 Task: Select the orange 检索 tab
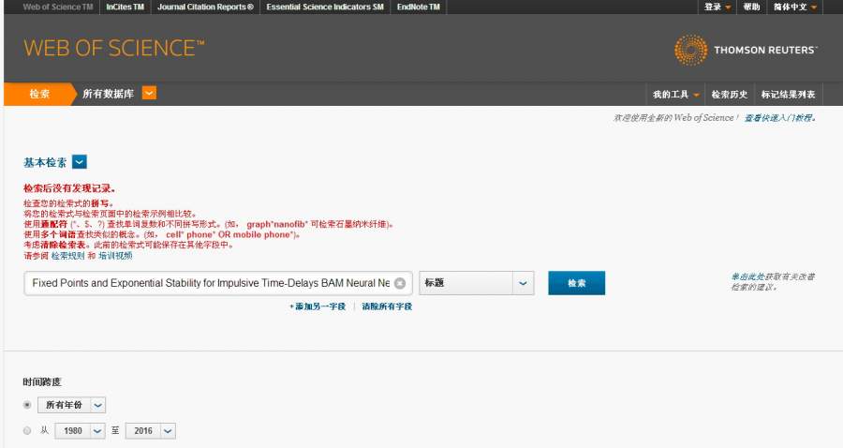39,94
